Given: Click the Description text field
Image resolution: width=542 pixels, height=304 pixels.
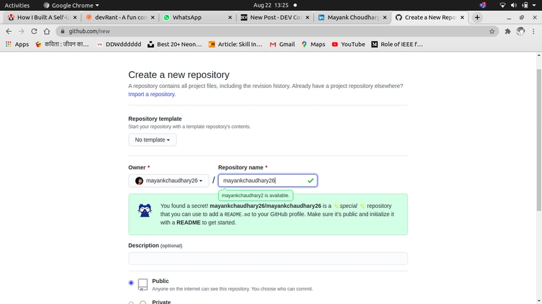Looking at the screenshot, I should (268, 258).
